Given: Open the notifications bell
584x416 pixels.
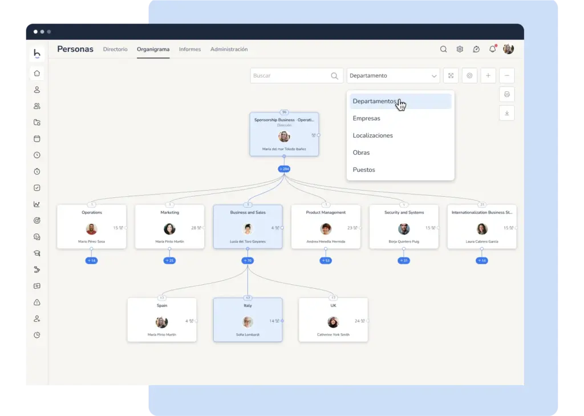Looking at the screenshot, I should (492, 49).
